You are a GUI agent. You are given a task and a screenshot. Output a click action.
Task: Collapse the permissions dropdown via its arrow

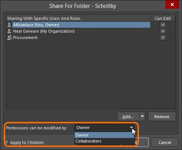pos(131,127)
